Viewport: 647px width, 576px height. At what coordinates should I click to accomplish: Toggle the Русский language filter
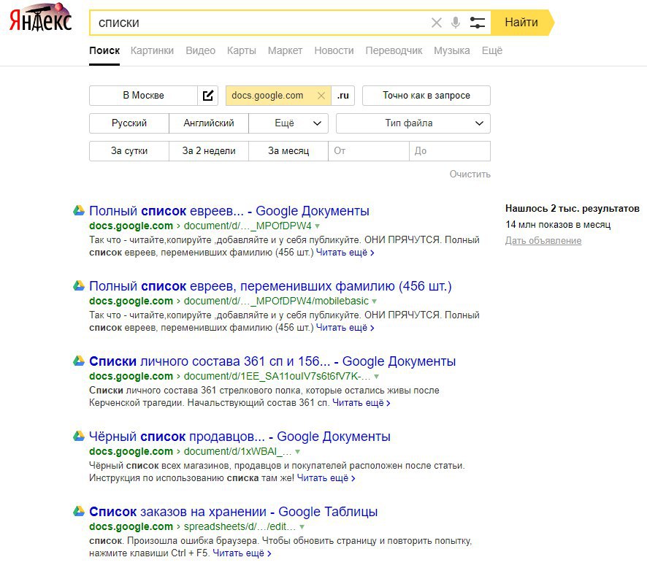coord(129,123)
